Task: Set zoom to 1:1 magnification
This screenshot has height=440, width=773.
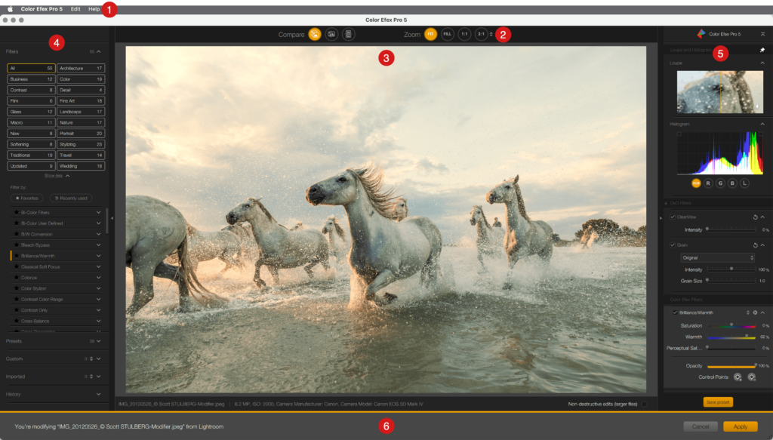Action: pyautogui.click(x=464, y=34)
